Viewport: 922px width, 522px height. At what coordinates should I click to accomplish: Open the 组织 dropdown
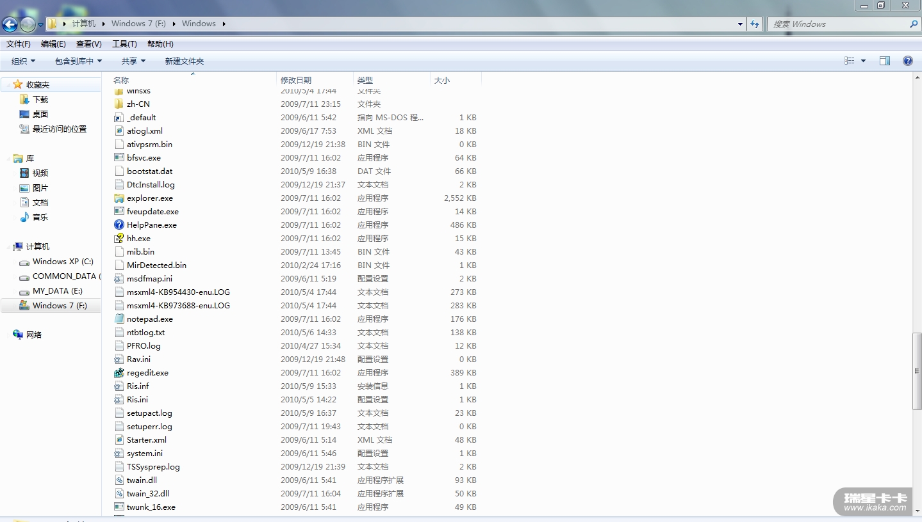[x=23, y=61]
